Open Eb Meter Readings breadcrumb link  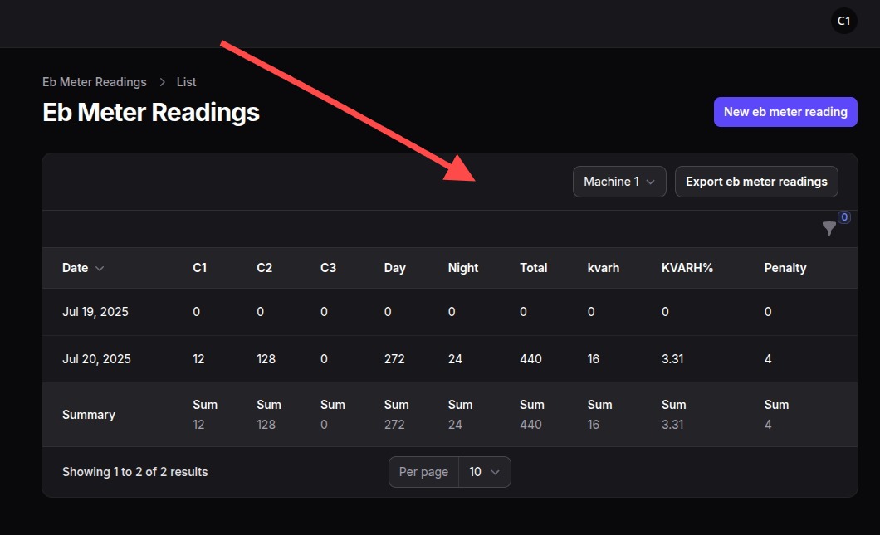(x=95, y=82)
